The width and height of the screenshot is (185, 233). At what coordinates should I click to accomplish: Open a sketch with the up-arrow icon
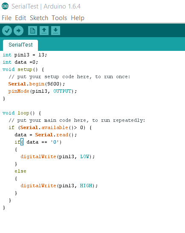pyautogui.click(x=44, y=31)
